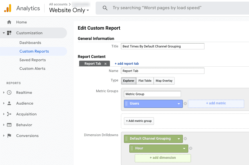Screen dimensions: 249x165
Task: Open the Hour dimension dropdown
Action: pyautogui.click(x=184, y=148)
